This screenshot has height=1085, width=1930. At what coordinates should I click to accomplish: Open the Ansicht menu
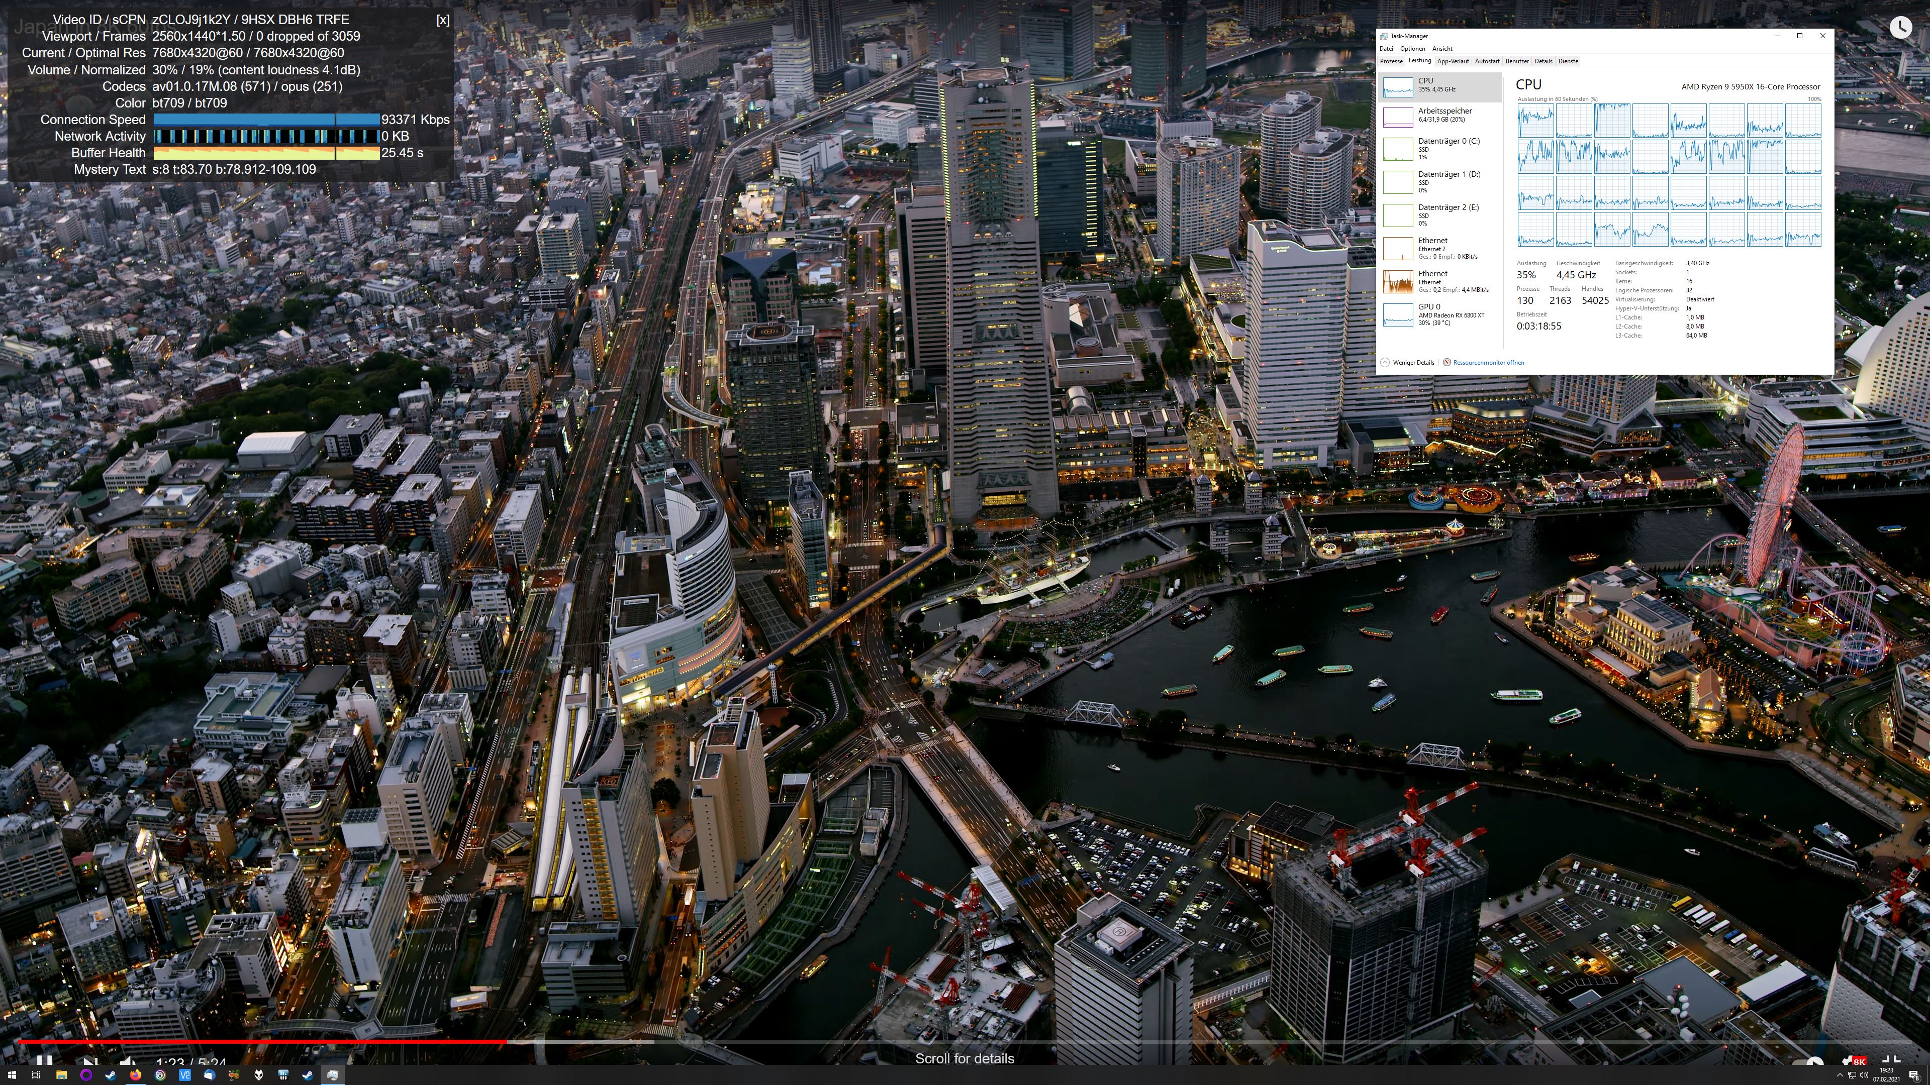[x=1442, y=49]
